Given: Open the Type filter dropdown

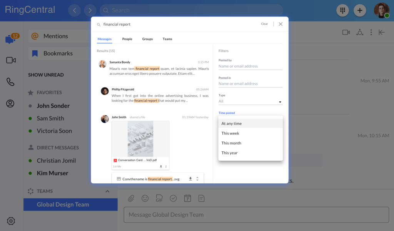Looking at the screenshot, I should click(x=250, y=101).
